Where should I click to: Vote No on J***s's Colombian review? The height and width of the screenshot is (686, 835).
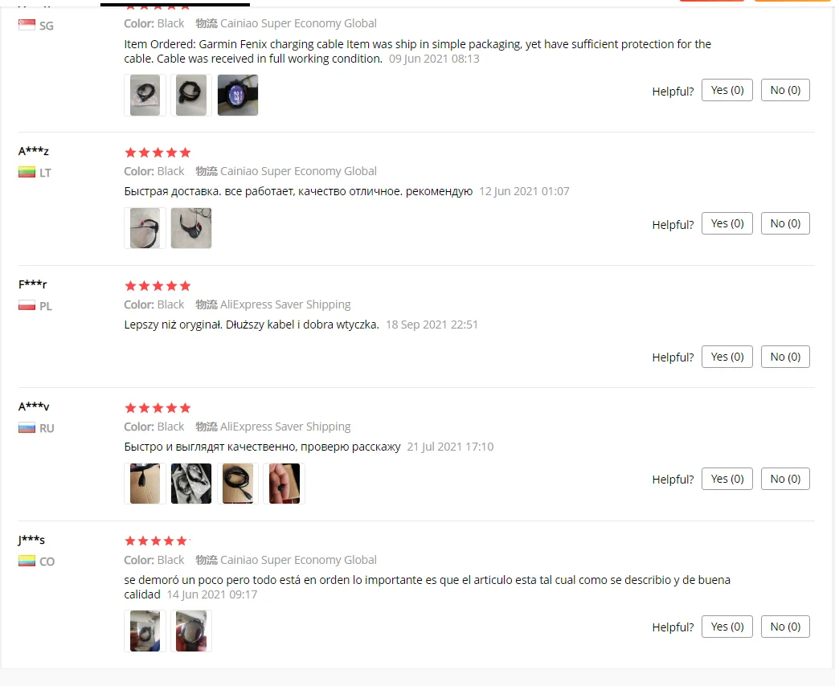pos(785,627)
